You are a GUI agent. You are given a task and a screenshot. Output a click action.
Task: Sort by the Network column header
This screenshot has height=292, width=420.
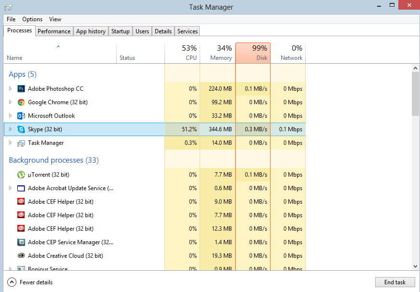(x=288, y=54)
